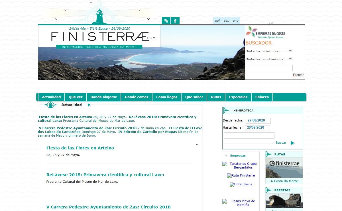Open the V Carrera Pedestre de Zas article heading

(x=108, y=207)
